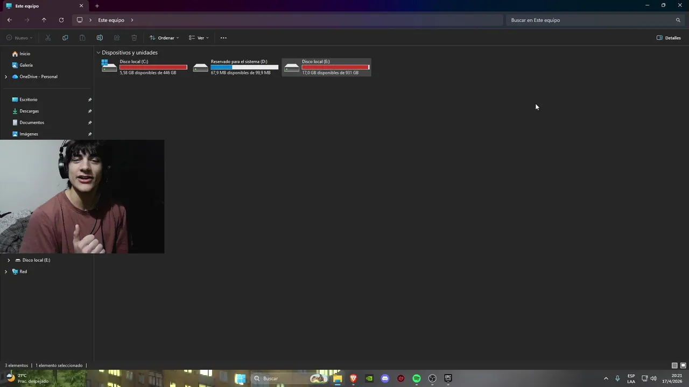Close the Este equipo tab
689x387 pixels.
[81, 6]
